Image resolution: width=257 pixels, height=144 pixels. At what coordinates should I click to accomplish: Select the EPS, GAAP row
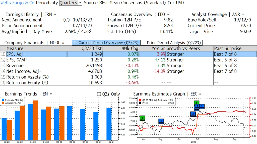tap(128, 60)
